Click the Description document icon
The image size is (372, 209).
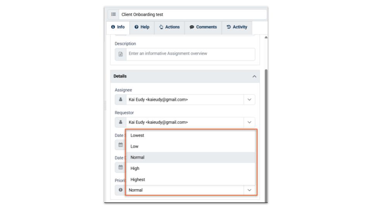click(121, 54)
